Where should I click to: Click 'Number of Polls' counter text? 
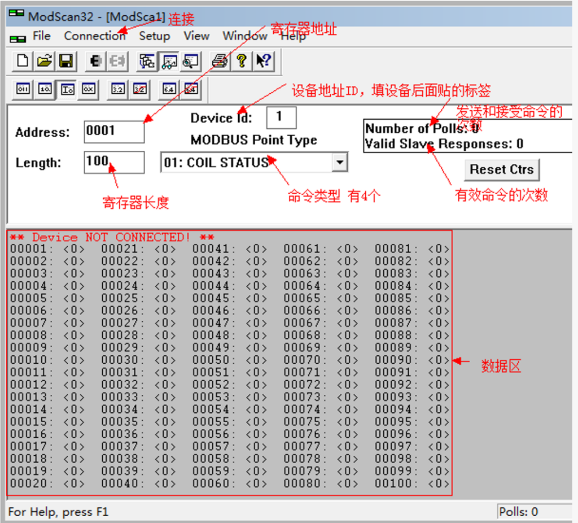pos(422,128)
